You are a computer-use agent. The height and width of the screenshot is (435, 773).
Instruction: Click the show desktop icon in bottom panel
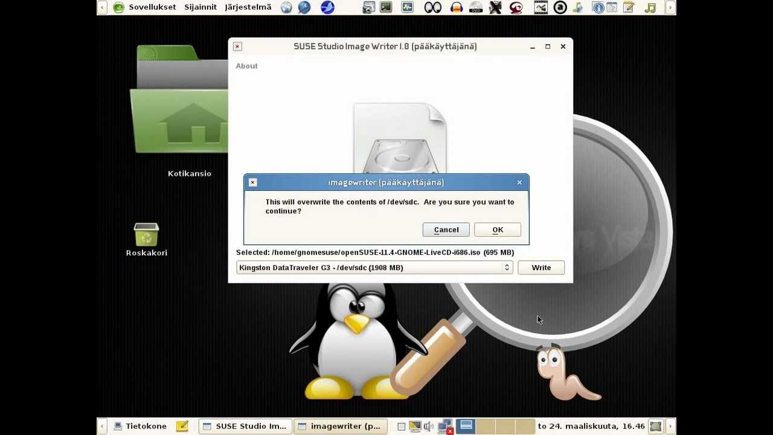point(656,426)
